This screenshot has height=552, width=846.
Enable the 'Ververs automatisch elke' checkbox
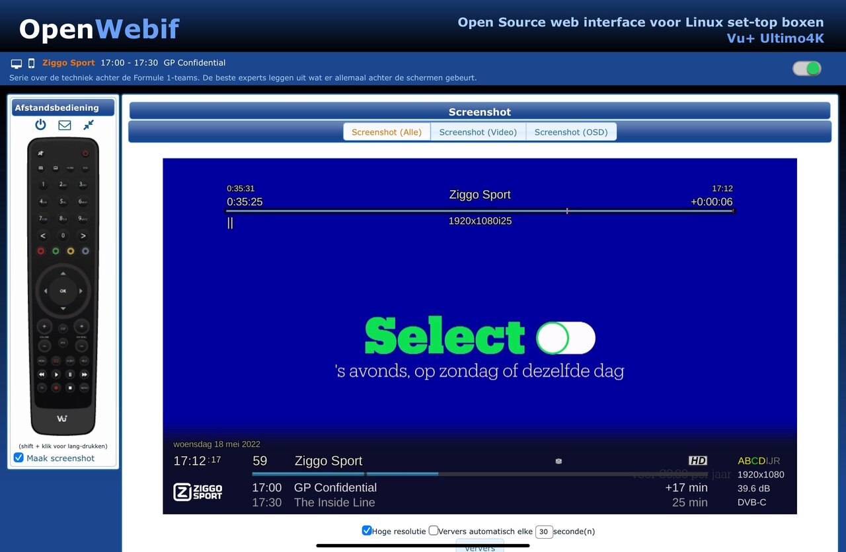433,530
